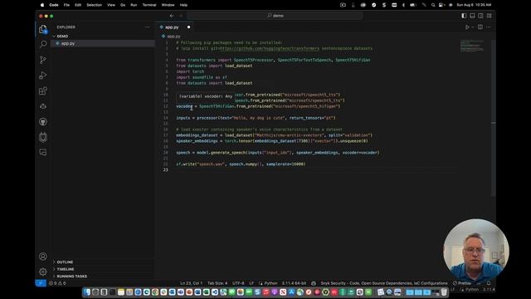Toggle the bottom panel
This screenshot has width=531, height=299.
tap(472, 16)
